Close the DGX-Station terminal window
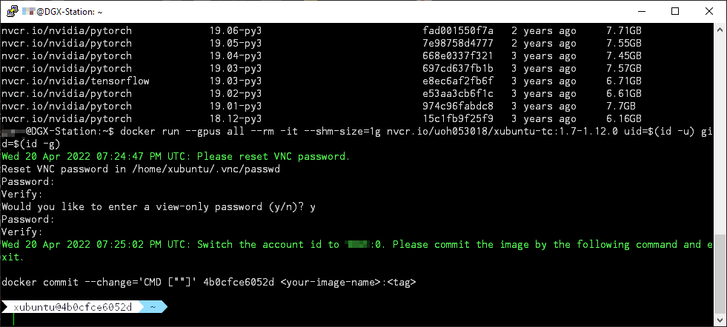This screenshot has height=327, width=727. click(x=709, y=11)
